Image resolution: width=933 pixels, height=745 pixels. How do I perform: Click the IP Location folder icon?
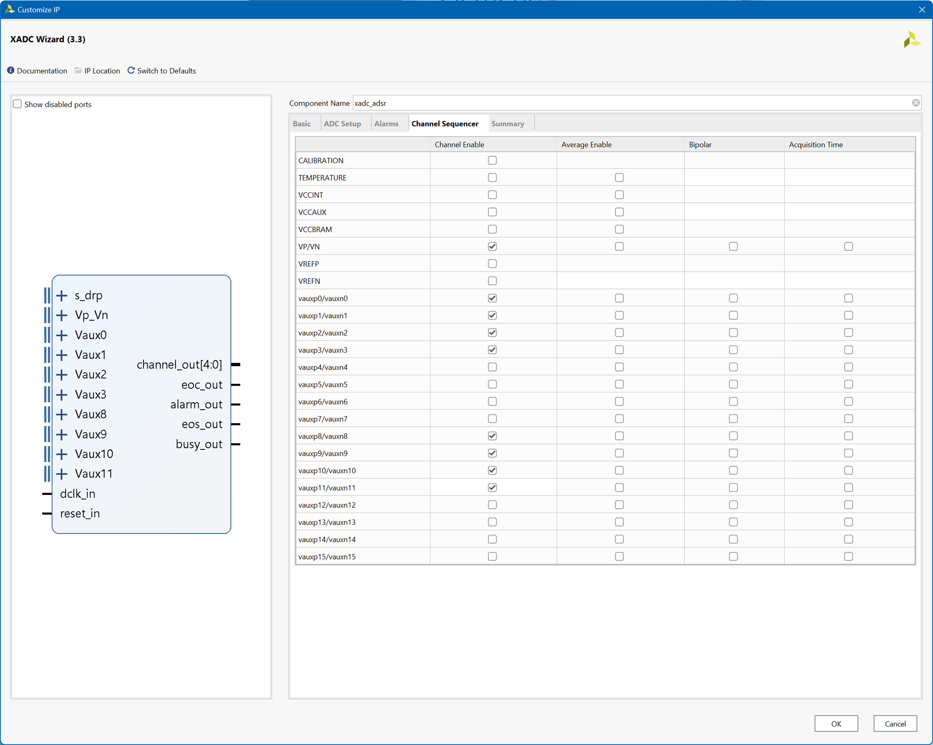(78, 71)
